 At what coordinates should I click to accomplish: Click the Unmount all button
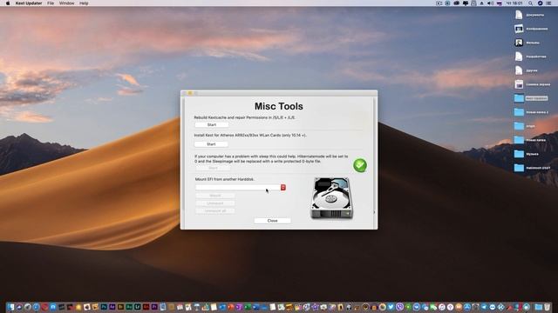click(215, 210)
